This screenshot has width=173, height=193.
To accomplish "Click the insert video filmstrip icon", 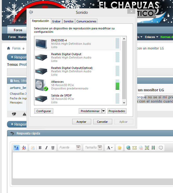I will (x=153, y=147).
